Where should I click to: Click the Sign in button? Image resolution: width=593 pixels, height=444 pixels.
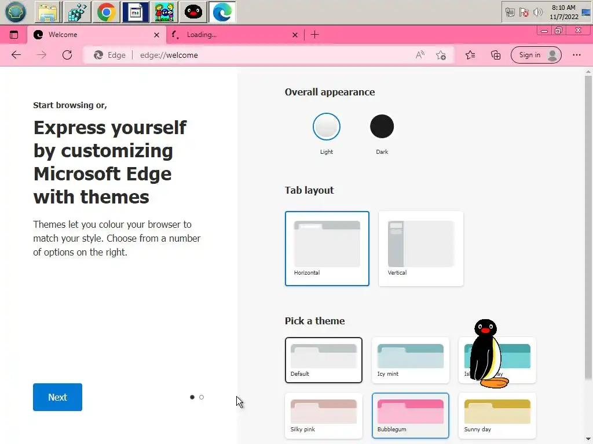536,55
